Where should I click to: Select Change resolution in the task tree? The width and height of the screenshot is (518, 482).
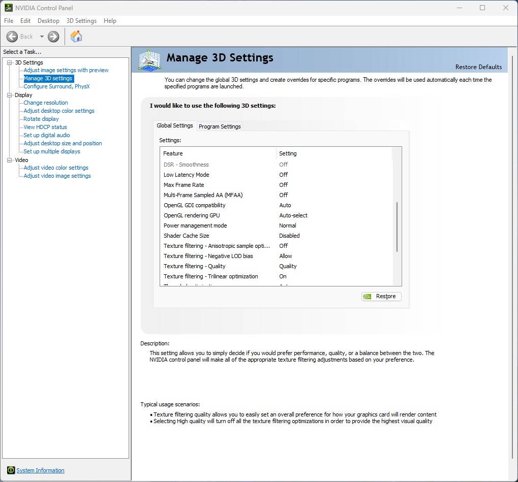46,103
